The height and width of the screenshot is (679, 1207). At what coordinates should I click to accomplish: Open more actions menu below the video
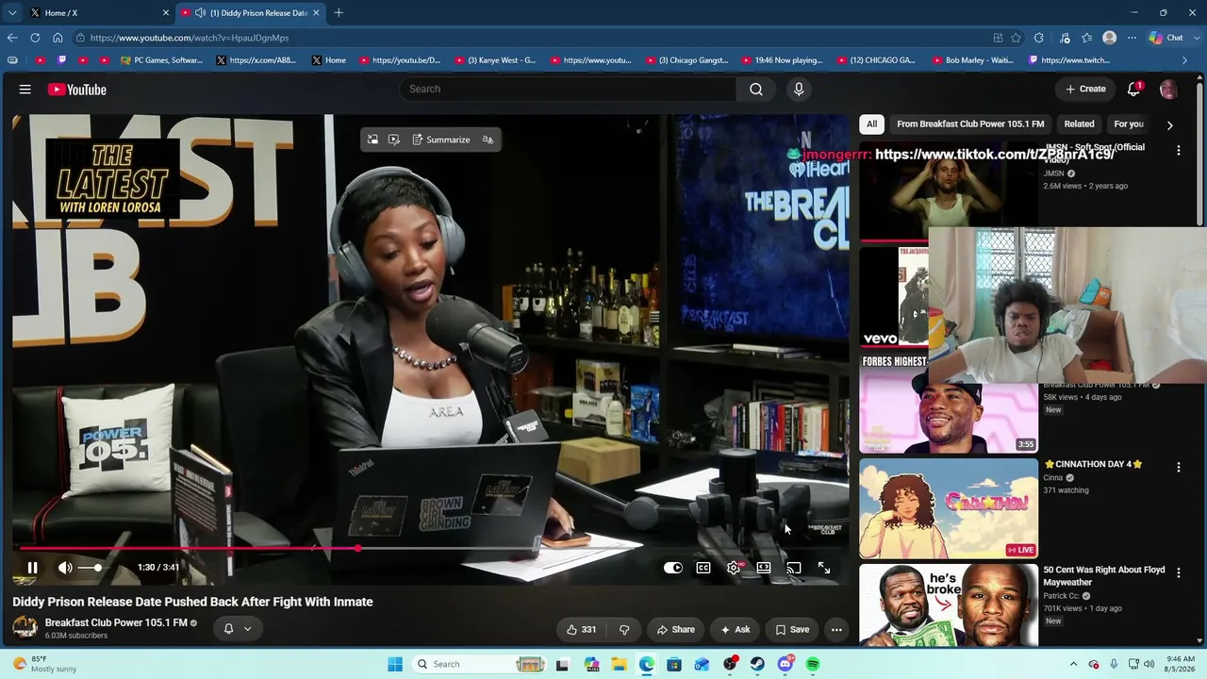click(836, 629)
